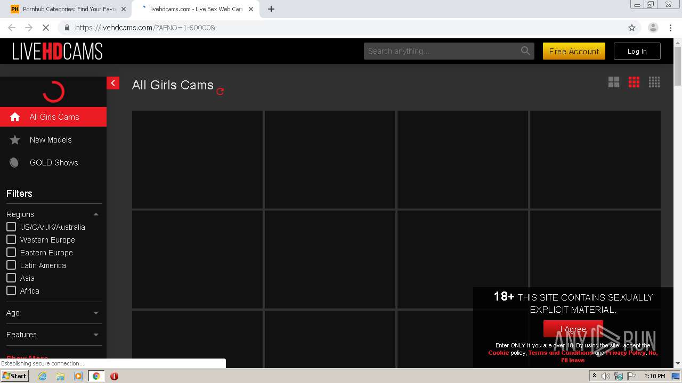Open the Cookie policy link
Viewport: 682px width, 383px height.
point(498,353)
